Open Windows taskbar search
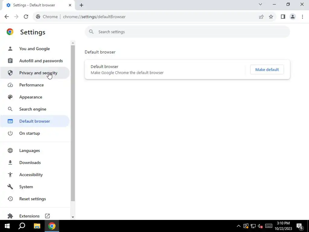The width and height of the screenshot is (309, 232). coord(22,226)
